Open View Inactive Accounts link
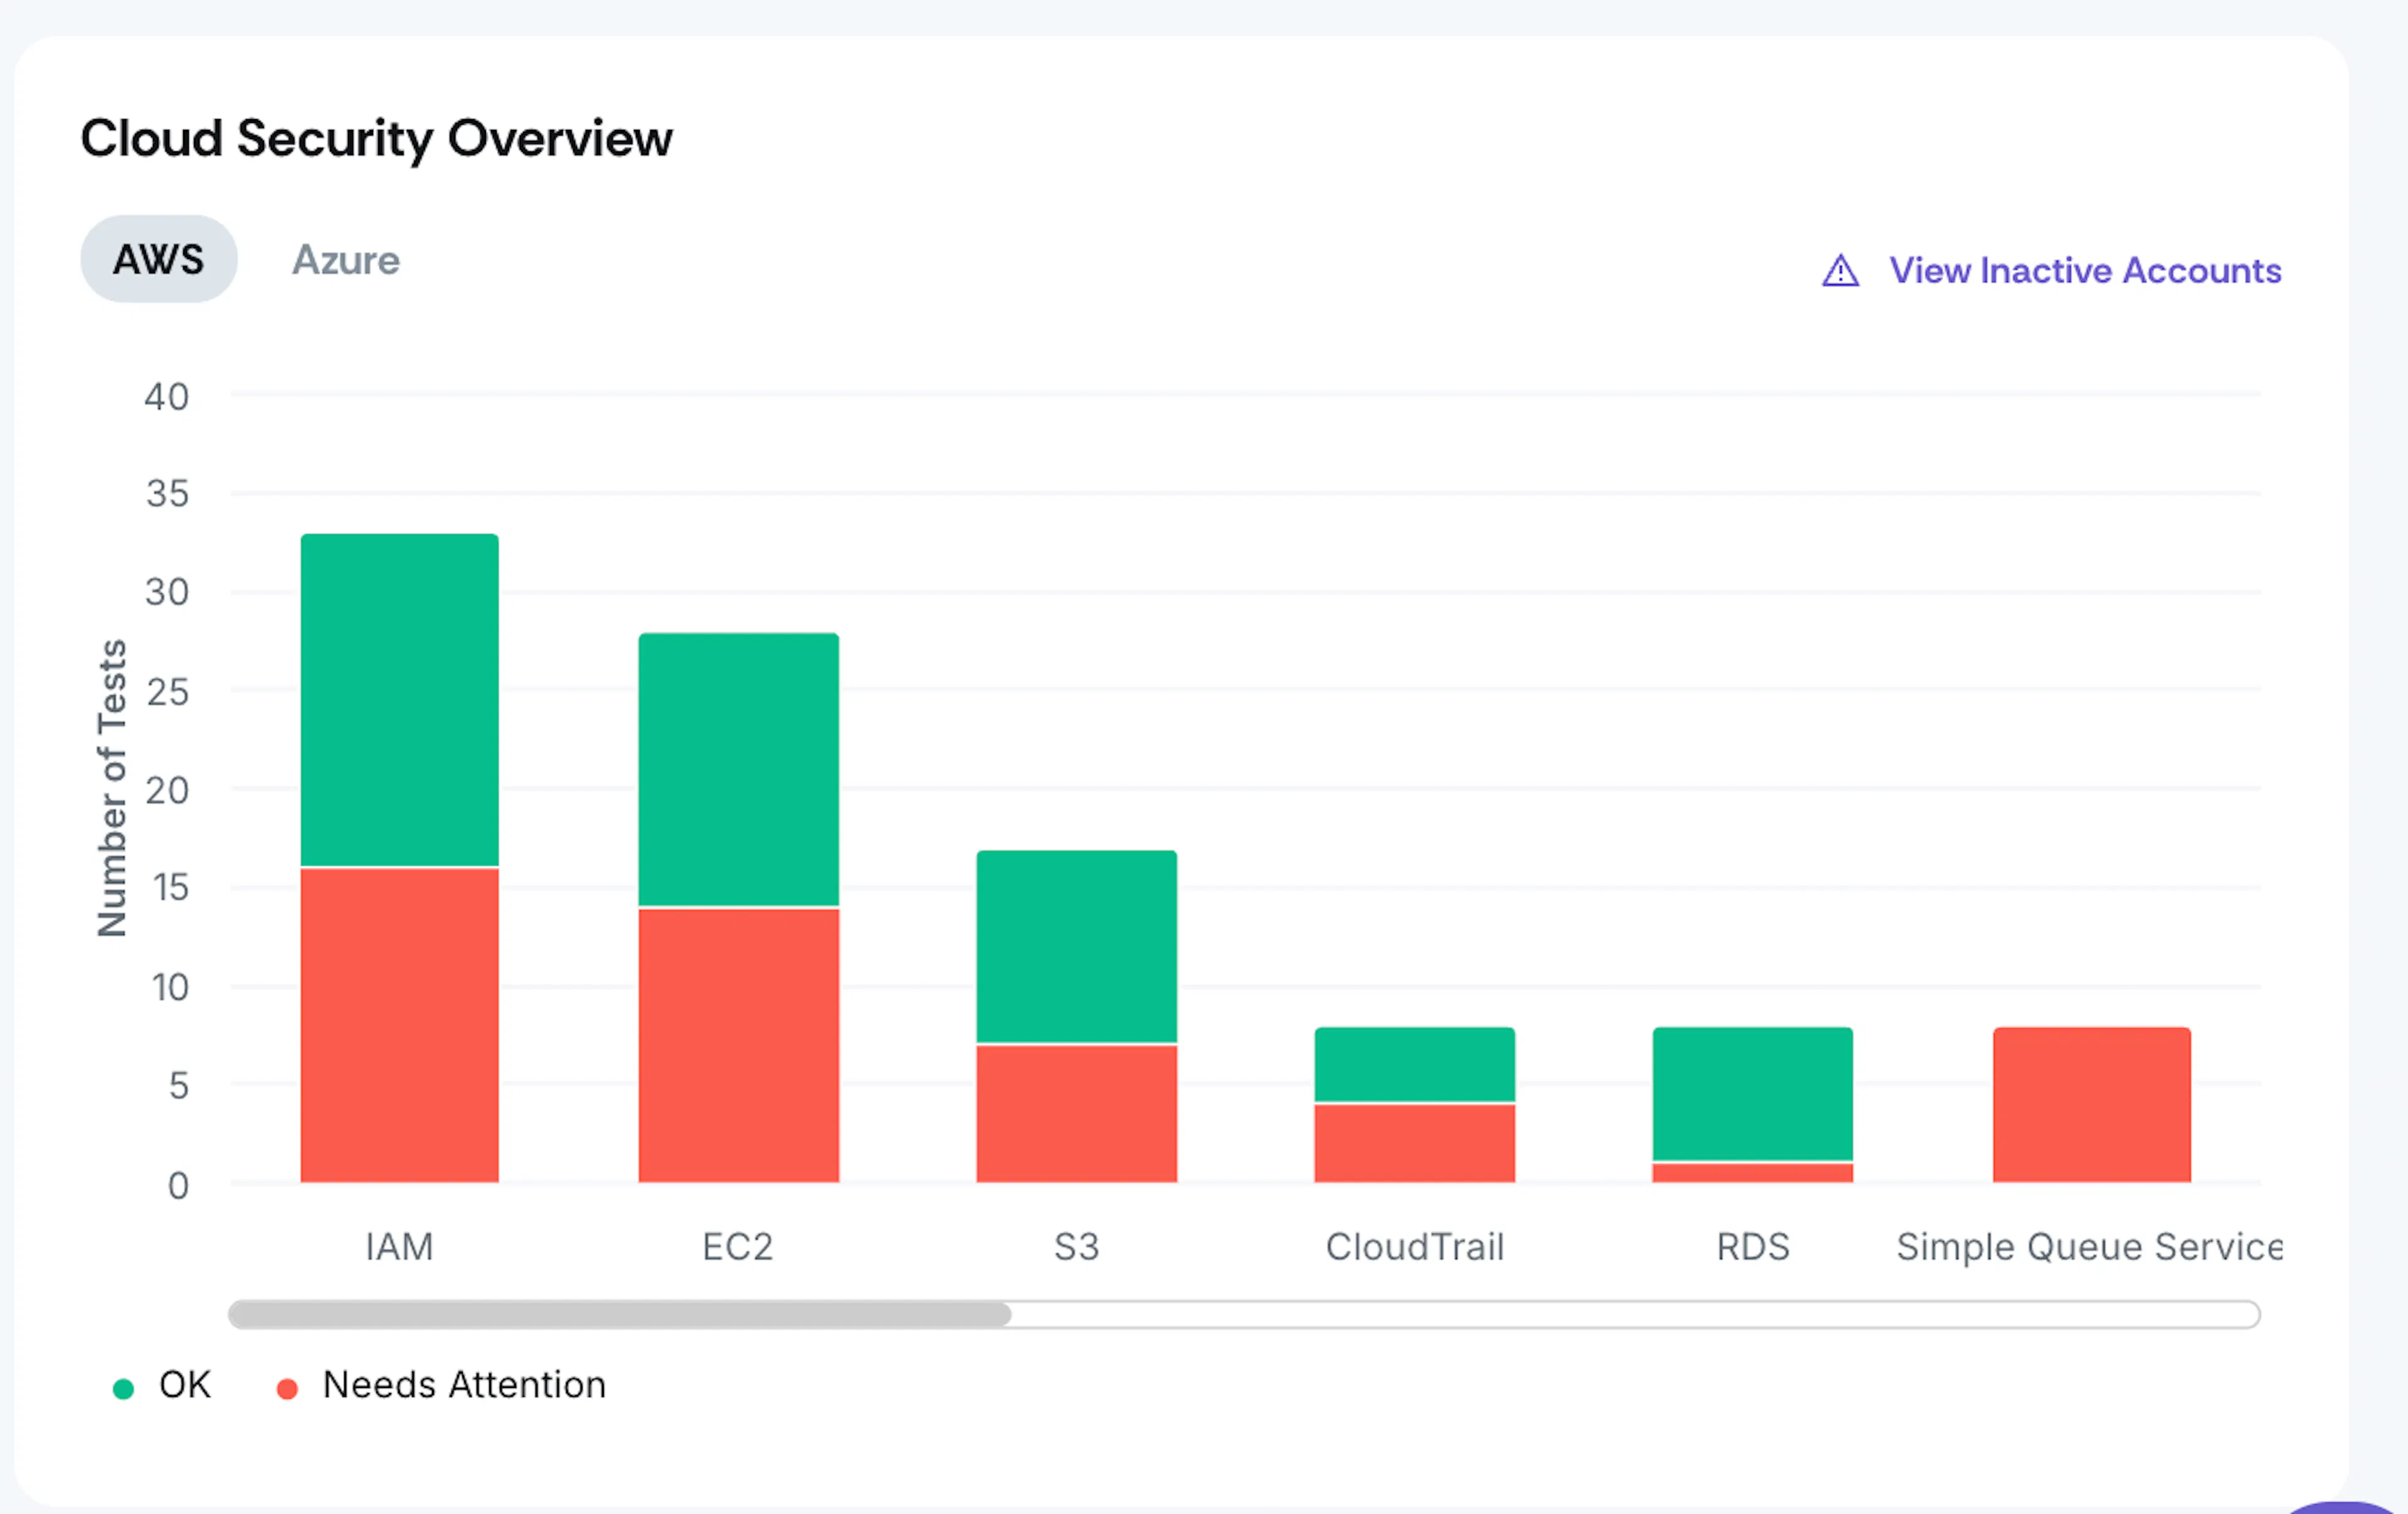The width and height of the screenshot is (2408, 1514). pos(2085,270)
